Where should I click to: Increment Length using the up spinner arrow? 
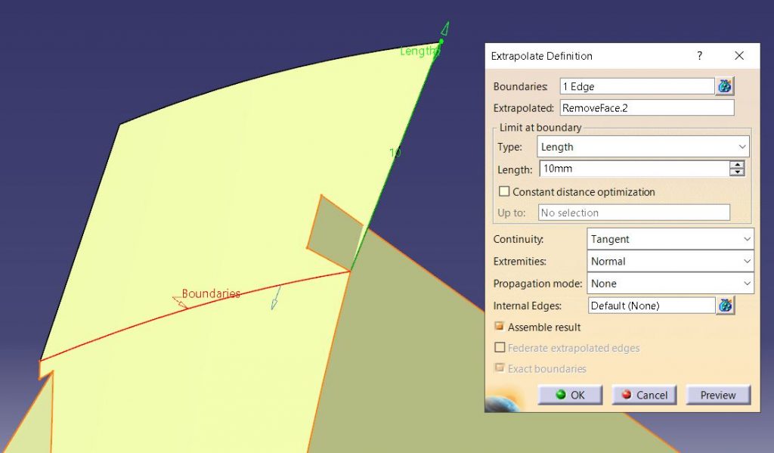pyautogui.click(x=737, y=165)
